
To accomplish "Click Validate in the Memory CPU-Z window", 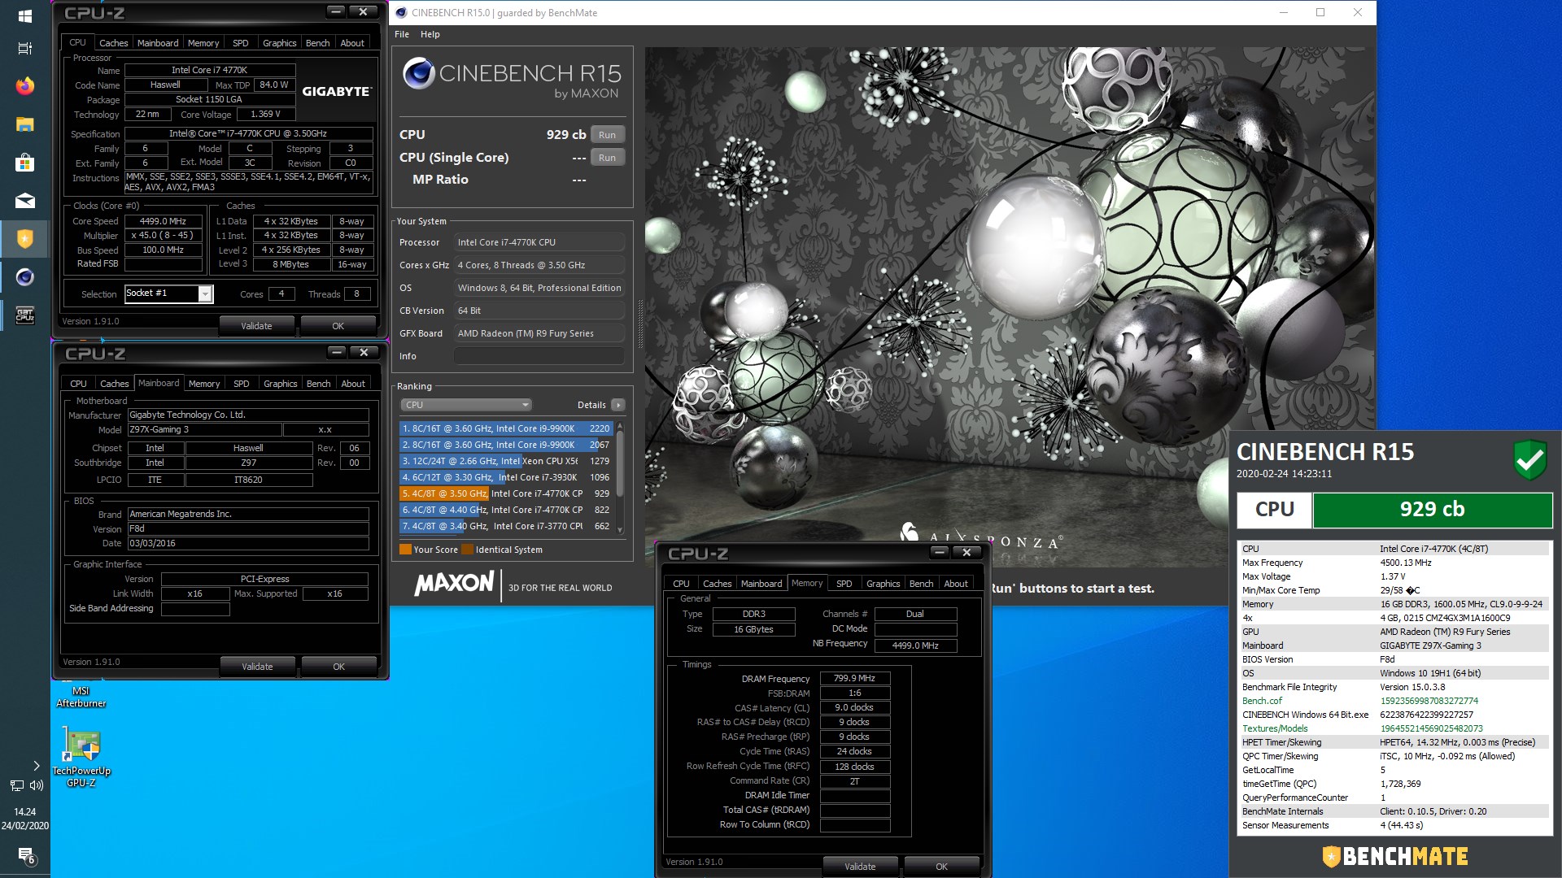I will (860, 867).
